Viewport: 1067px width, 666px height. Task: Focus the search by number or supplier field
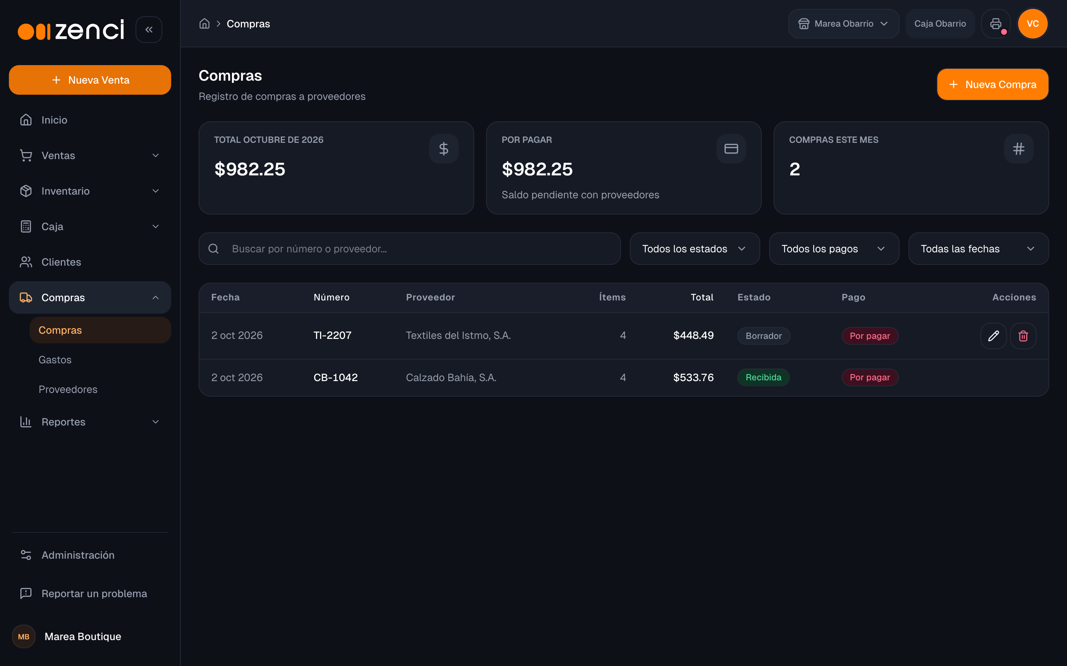point(410,249)
